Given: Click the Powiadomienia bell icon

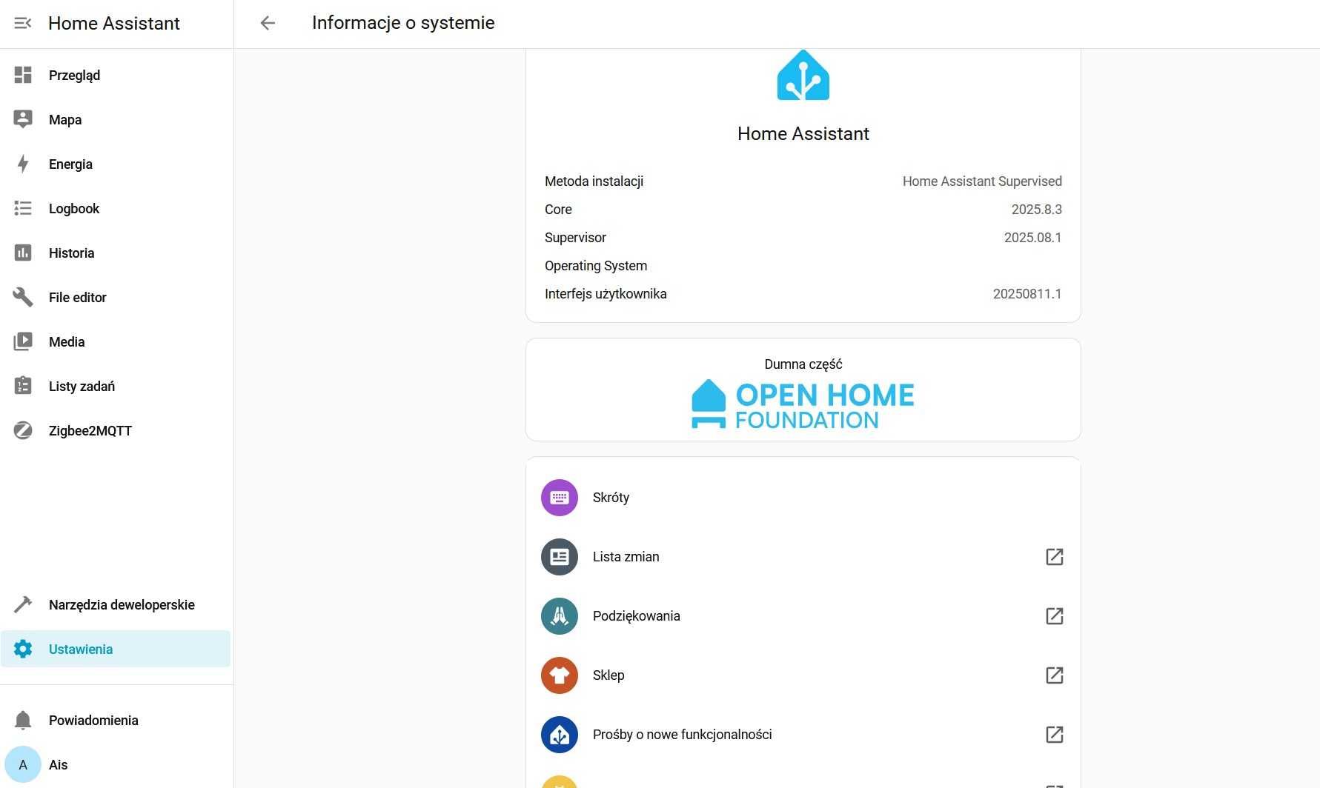Looking at the screenshot, I should [x=23, y=720].
